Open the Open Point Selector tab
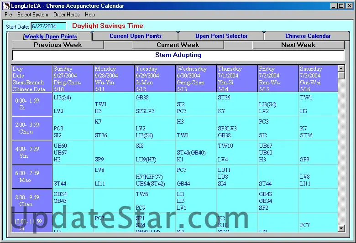 pos(221,36)
